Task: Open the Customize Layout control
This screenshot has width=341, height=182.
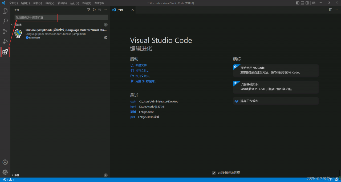Action: point(314,3)
